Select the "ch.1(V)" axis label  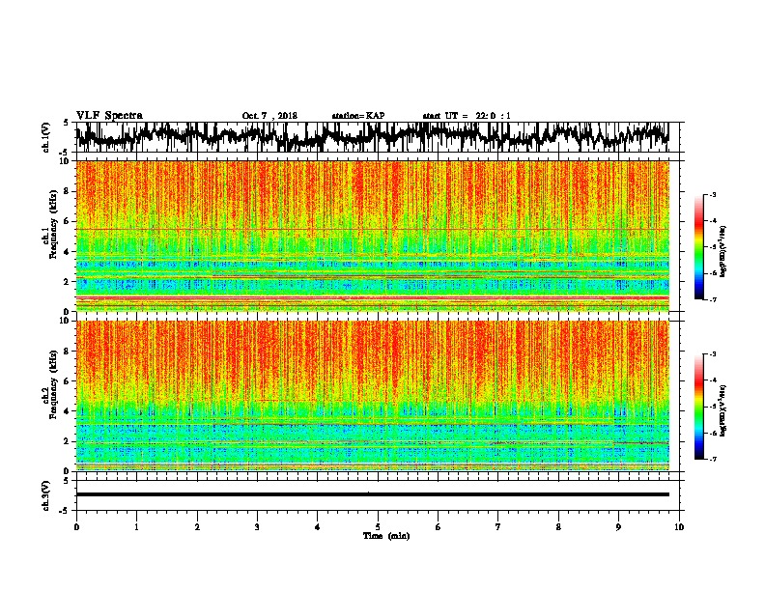pyautogui.click(x=46, y=137)
